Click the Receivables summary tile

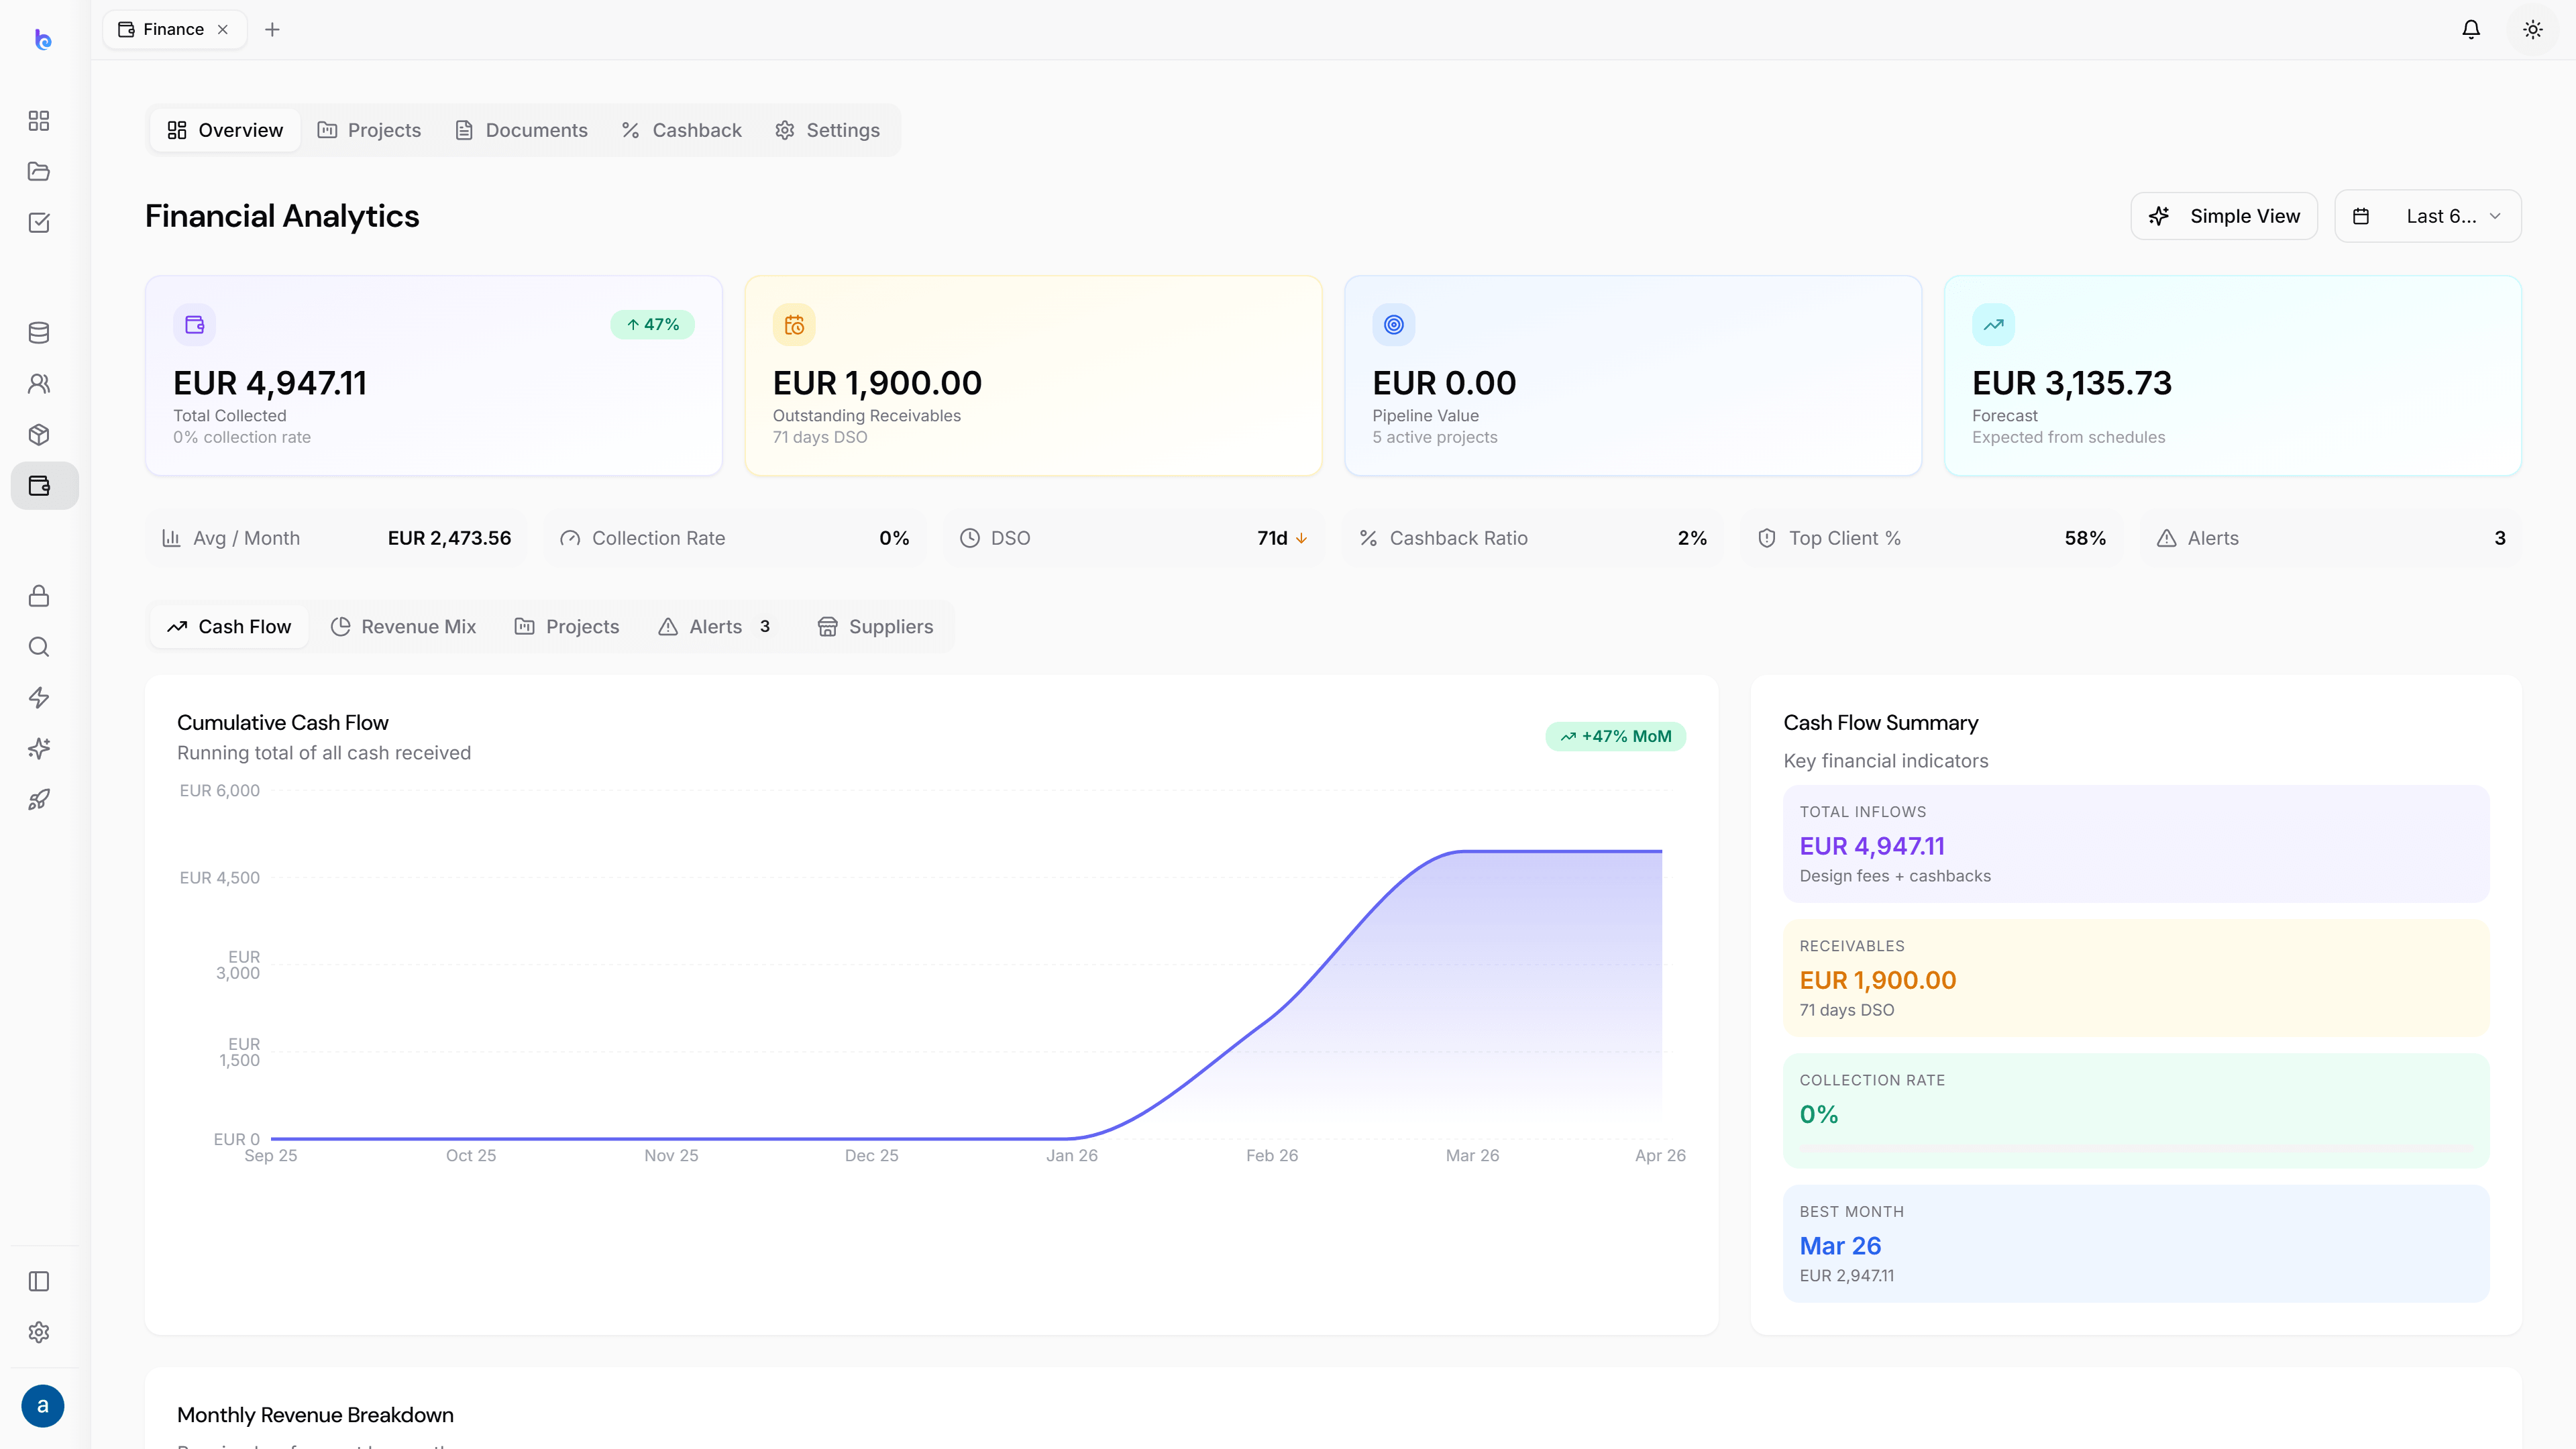pyautogui.click(x=2136, y=978)
